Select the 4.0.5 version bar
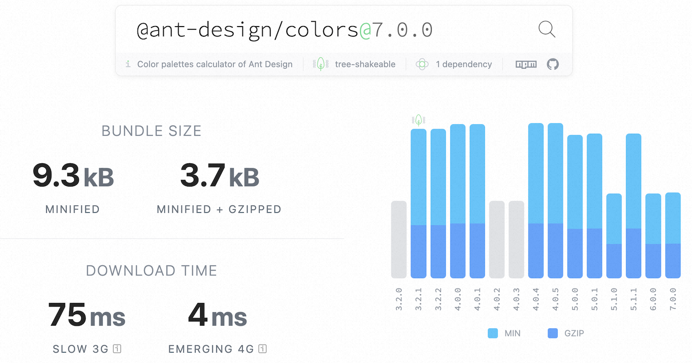The width and height of the screenshot is (692, 363). (x=555, y=201)
